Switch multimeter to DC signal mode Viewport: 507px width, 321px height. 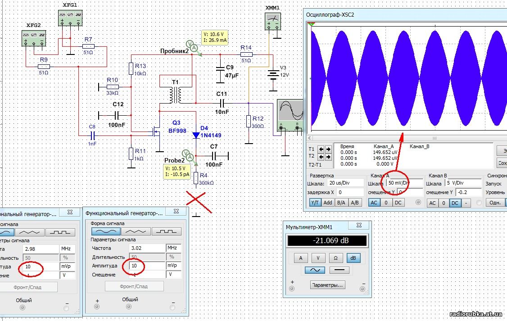pos(339,271)
